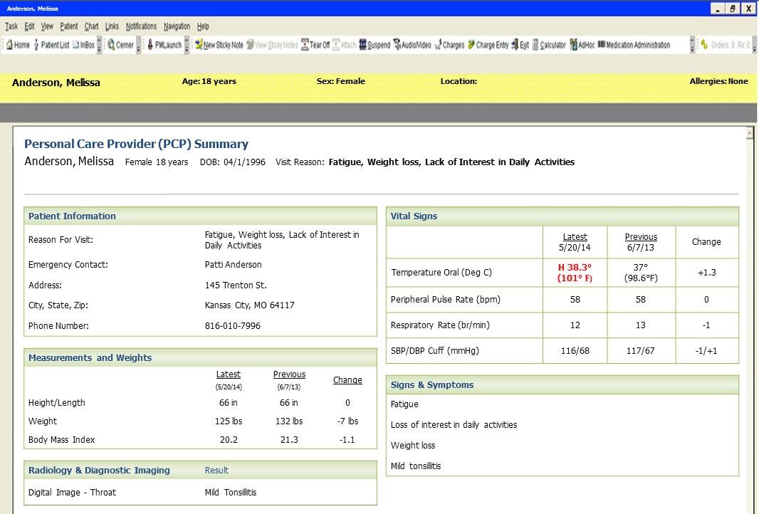Click the Suspend toolbar icon
This screenshot has height=514, width=759.
375,45
